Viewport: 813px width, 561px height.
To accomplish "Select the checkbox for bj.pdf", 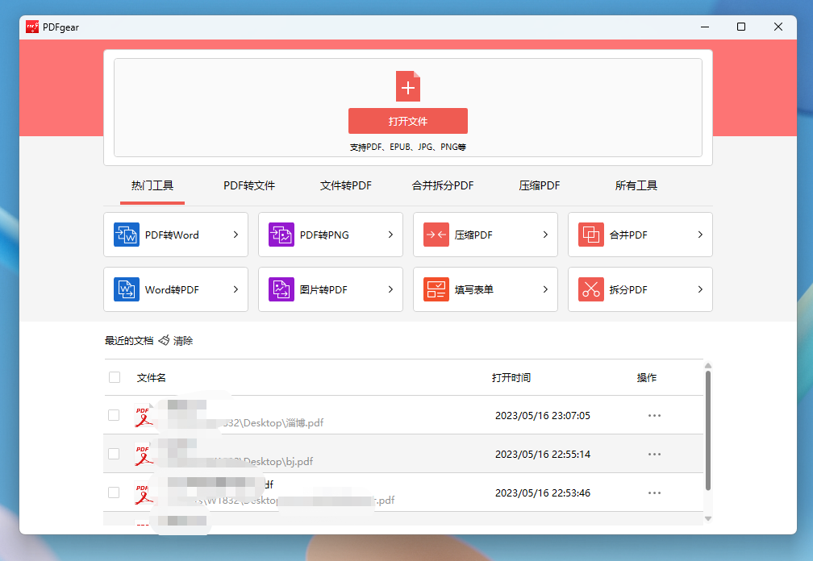I will tap(115, 454).
